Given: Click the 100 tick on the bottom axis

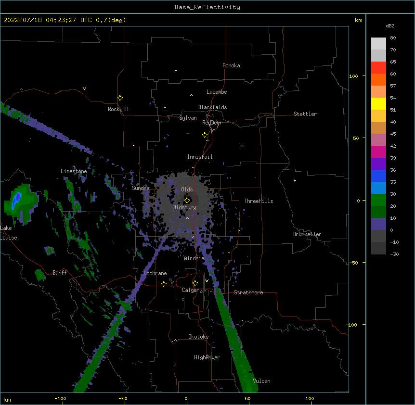Looking at the screenshot, I should click(x=310, y=399).
